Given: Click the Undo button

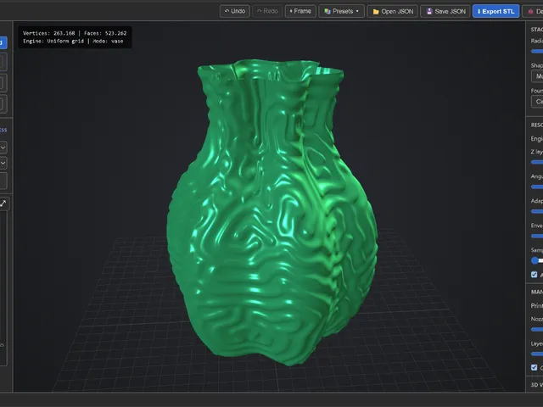Looking at the screenshot, I should click(x=235, y=11).
